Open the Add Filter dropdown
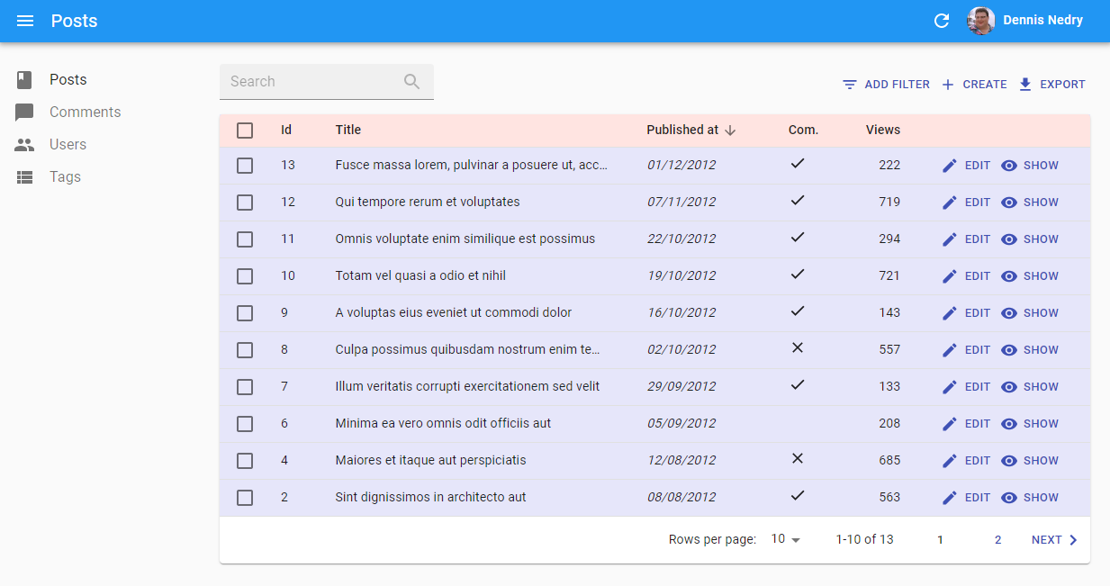The height and width of the screenshot is (586, 1110). [886, 85]
